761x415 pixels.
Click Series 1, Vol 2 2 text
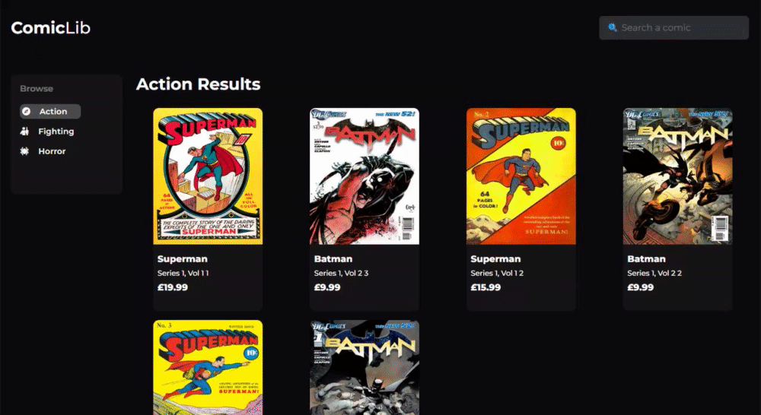click(654, 273)
